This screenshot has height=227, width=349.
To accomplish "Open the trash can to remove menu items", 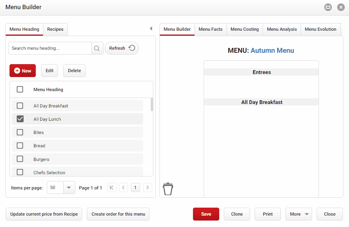I will (x=167, y=188).
